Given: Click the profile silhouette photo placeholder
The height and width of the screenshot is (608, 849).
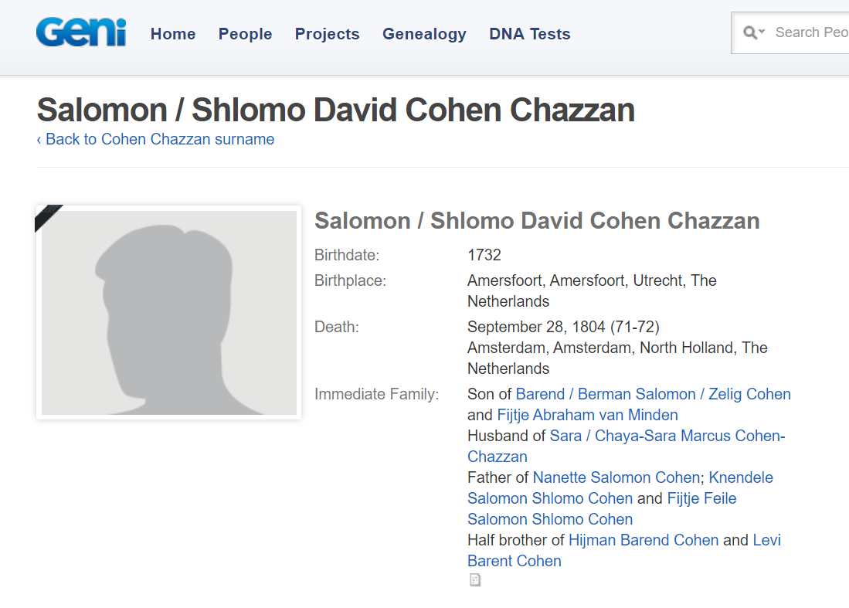Looking at the screenshot, I should pos(169,313).
